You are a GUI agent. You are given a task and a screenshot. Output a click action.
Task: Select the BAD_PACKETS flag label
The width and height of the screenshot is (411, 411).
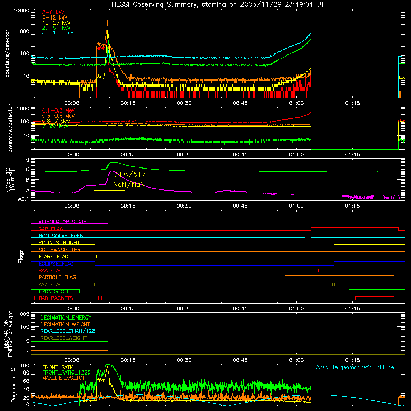56,298
